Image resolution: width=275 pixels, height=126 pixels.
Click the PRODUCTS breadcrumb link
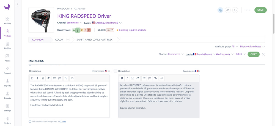click(63, 9)
